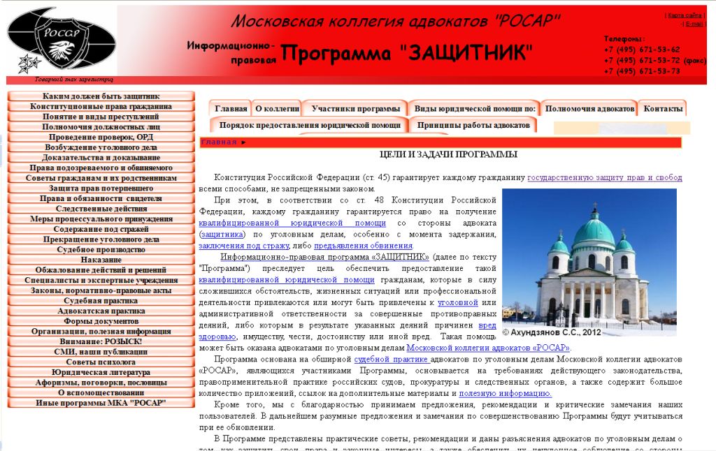Select СМИ, наши публикации

point(101,352)
